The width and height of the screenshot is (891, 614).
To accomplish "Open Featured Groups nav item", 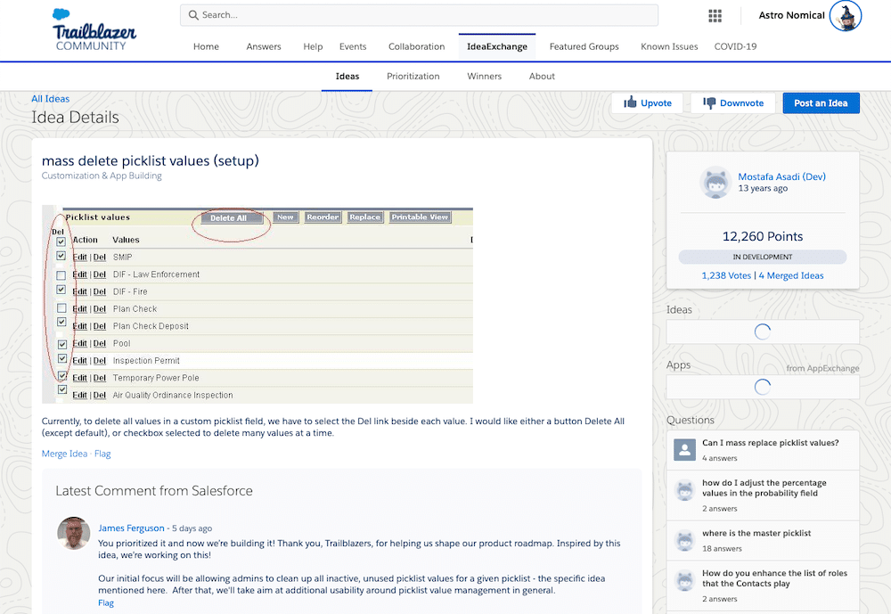I will coord(584,46).
